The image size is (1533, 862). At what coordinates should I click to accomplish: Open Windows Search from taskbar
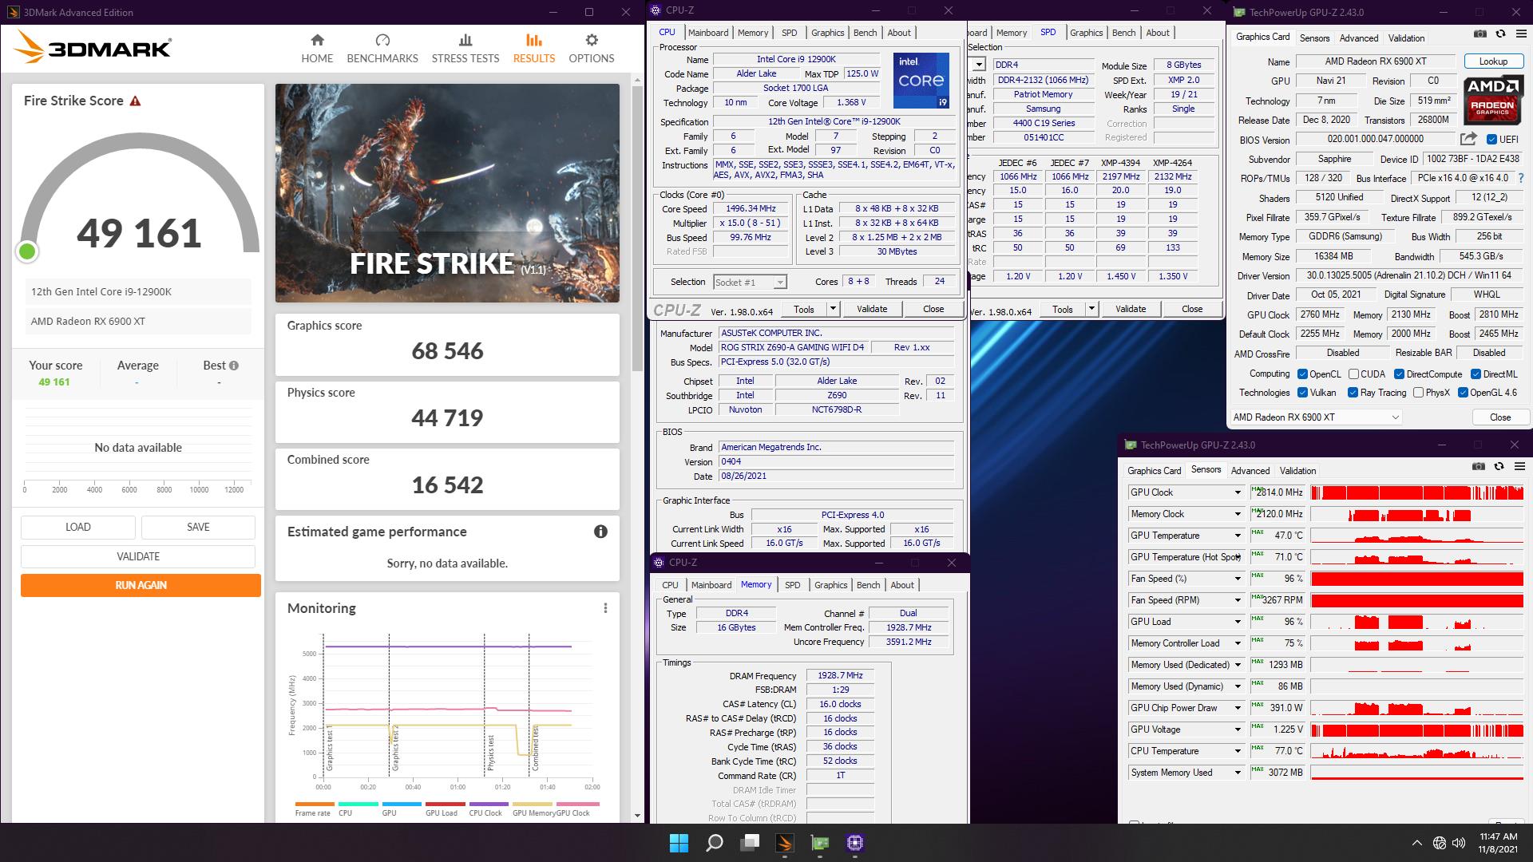pos(715,843)
